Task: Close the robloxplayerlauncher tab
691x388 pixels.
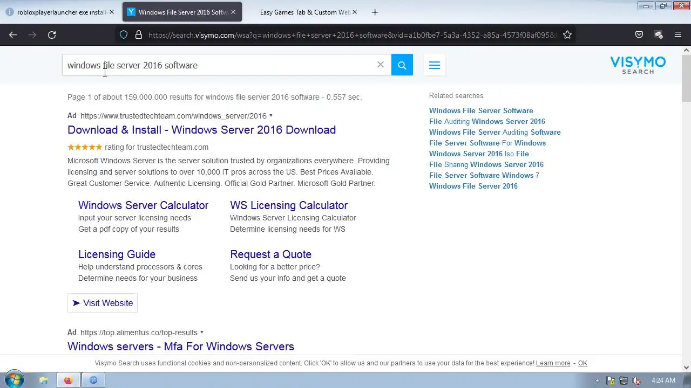Action: point(112,12)
